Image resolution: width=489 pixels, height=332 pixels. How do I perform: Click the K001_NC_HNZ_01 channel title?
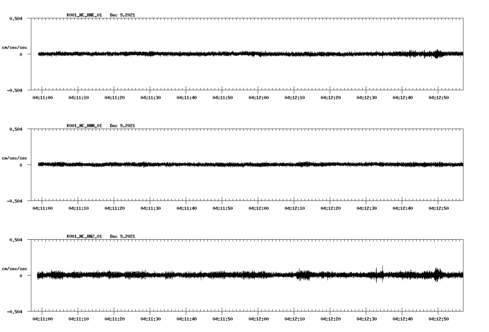[x=84, y=236]
